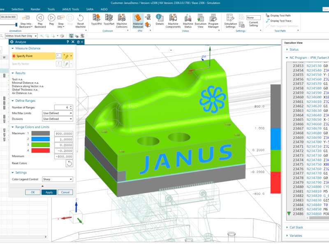Click the orange box selection icon
This screenshot has height=247, width=329.
coord(62,36)
